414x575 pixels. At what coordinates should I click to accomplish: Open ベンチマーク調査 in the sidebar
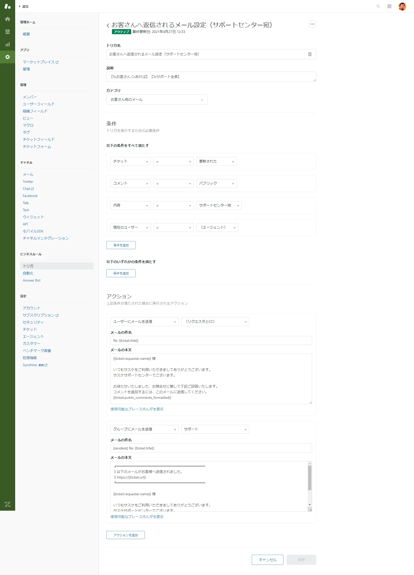37,351
